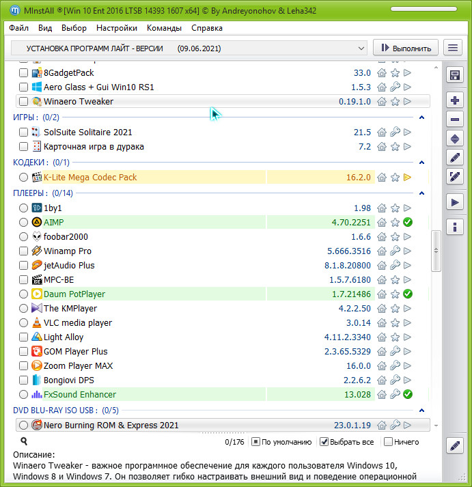The width and height of the screenshot is (472, 487).
Task: Click the expand/collapse all groups icon
Action: (x=455, y=139)
